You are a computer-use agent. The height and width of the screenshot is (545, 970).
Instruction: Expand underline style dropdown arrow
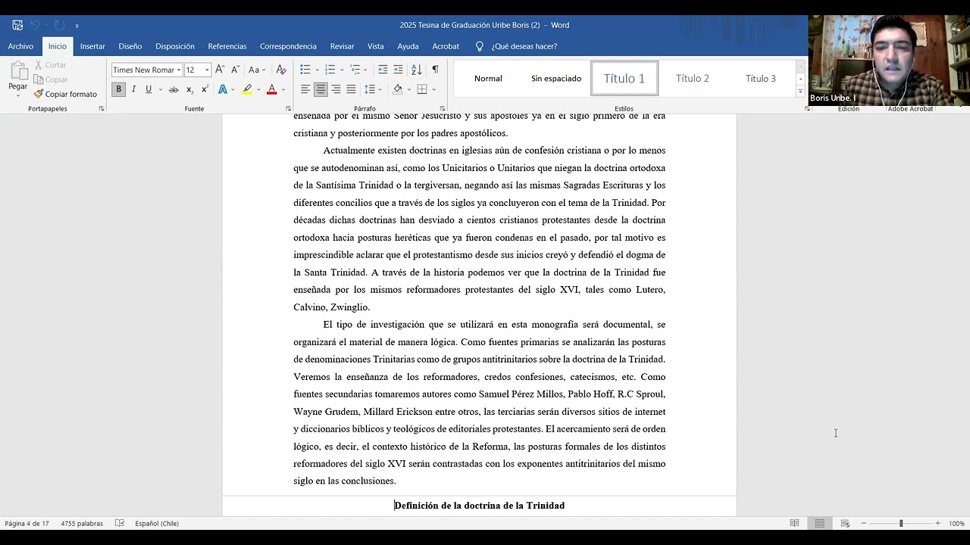[159, 89]
